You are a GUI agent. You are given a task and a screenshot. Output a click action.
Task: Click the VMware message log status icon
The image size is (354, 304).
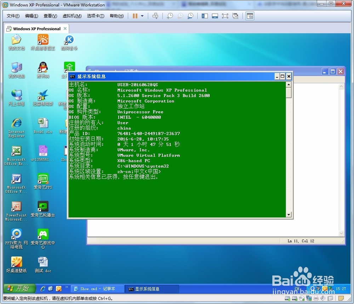coord(341,298)
